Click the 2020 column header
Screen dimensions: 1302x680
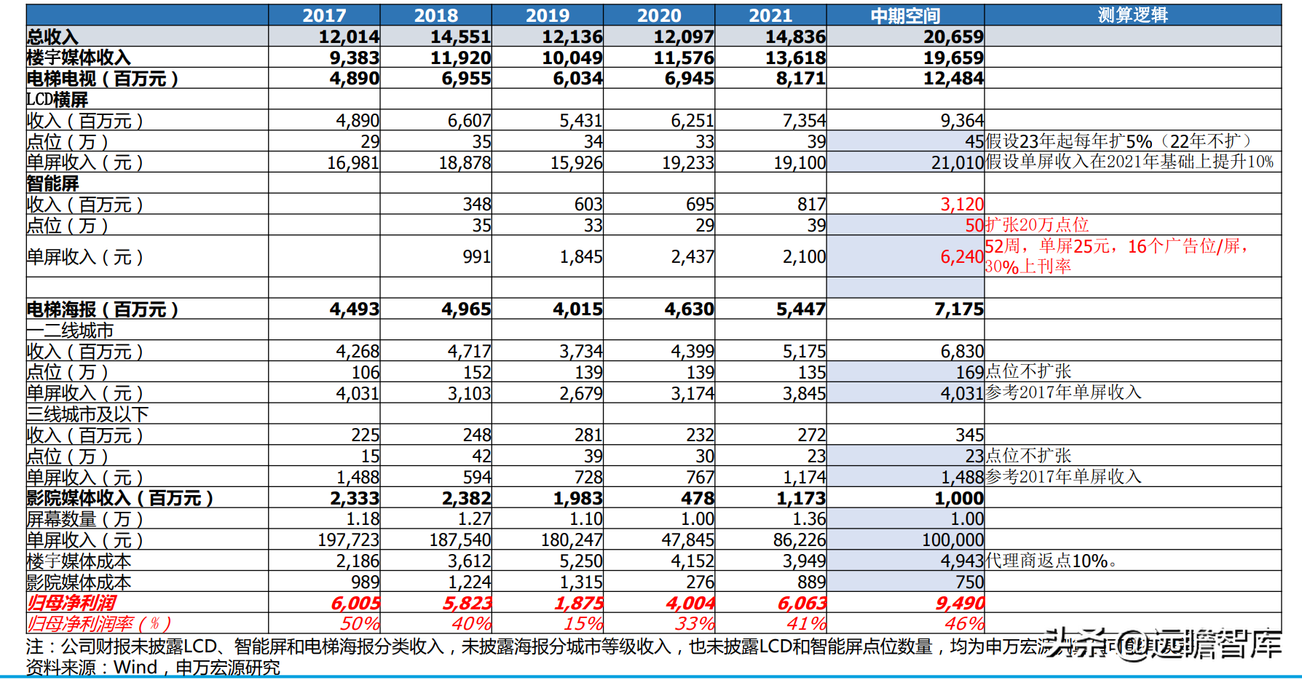click(x=659, y=15)
